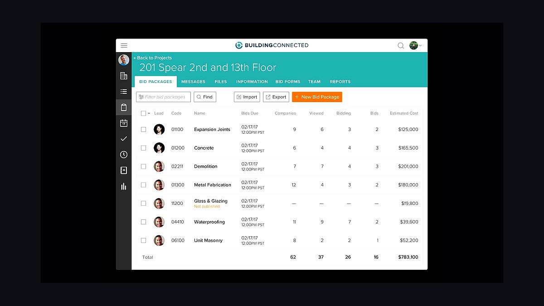Check the Unit Masonry row checkbox
The height and width of the screenshot is (306, 544).
tap(144, 240)
